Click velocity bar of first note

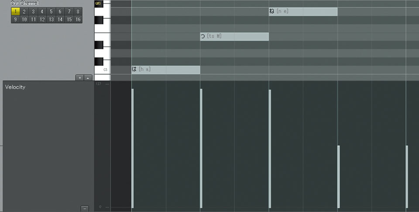[133, 148]
